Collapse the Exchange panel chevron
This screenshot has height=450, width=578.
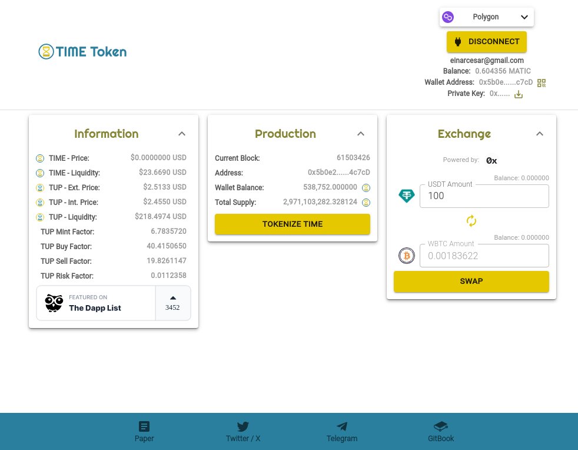540,134
